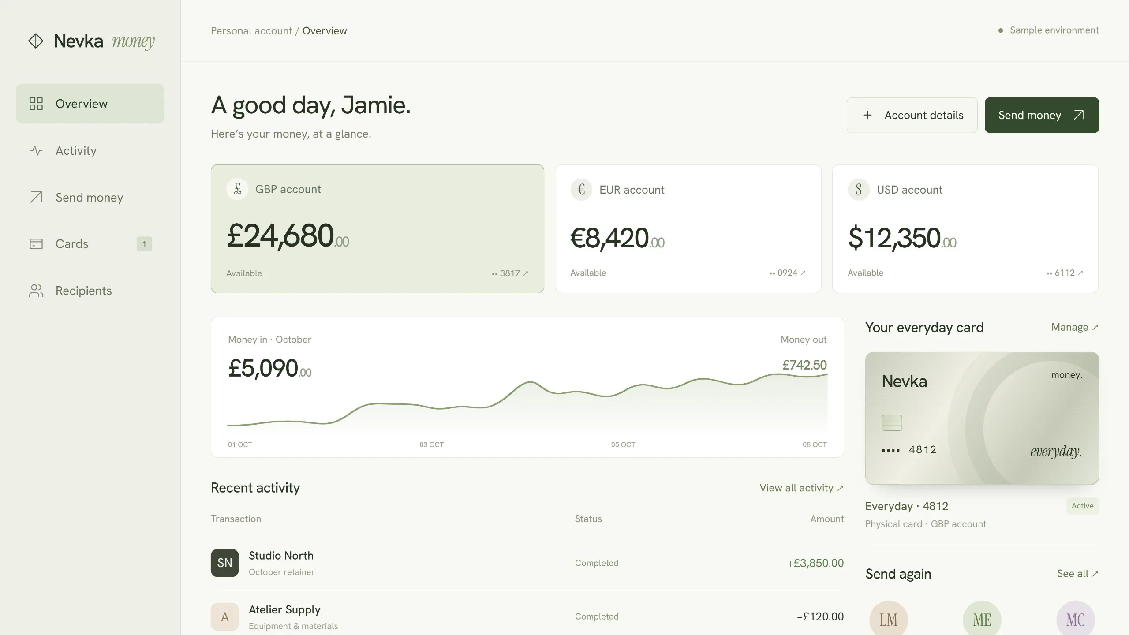Click the −£120.00 amount

820,616
